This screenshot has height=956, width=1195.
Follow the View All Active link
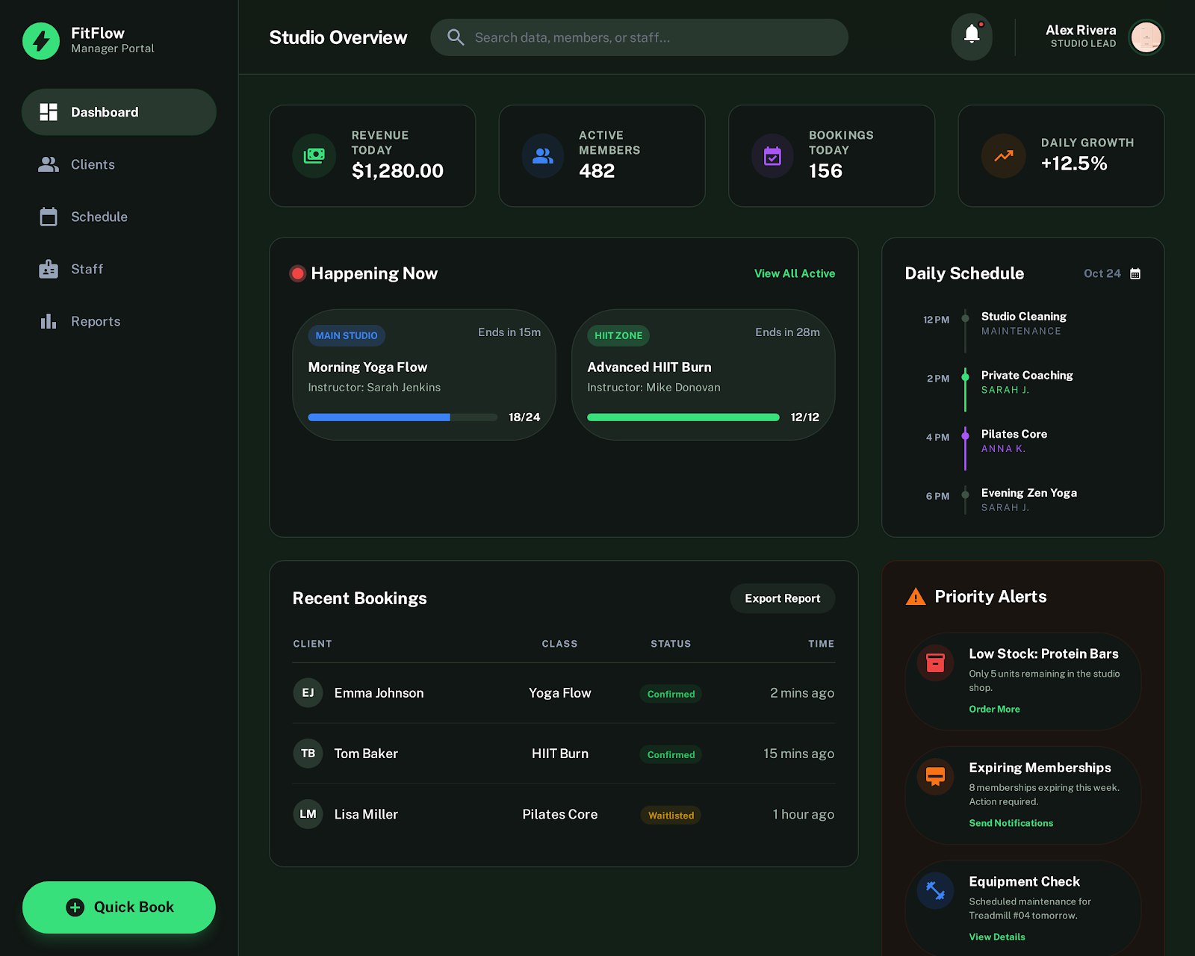pyautogui.click(x=794, y=273)
